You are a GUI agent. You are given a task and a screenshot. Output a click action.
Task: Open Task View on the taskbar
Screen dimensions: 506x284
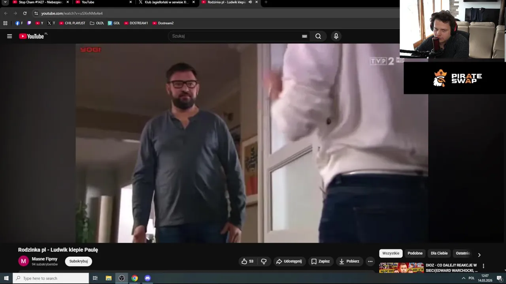point(95,278)
